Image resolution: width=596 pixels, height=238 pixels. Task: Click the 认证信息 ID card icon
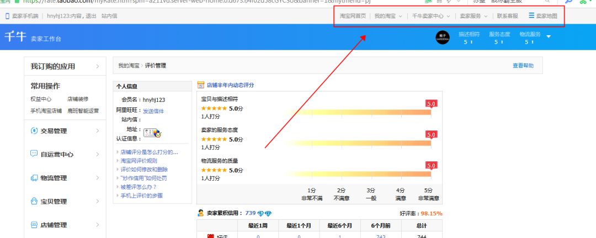click(152, 132)
